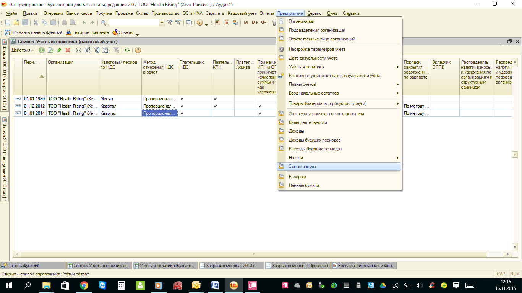Toggle Плательщик НДС check in 01.12.2012 row
Image resolution: width=522 pixels, height=293 pixels.
[182, 106]
